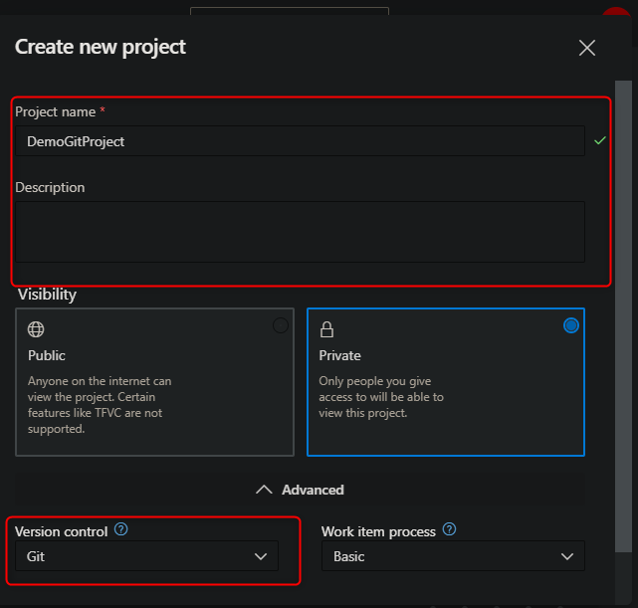Select the Private visibility radio button
638x608 pixels.
tap(571, 325)
